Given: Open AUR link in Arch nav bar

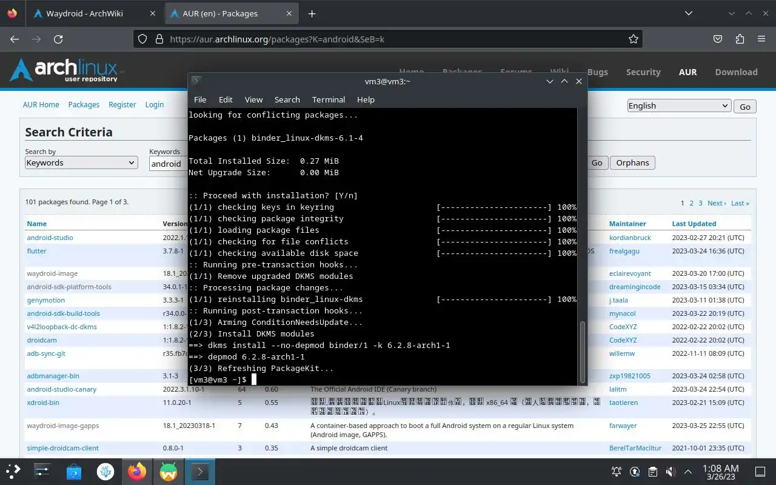Looking at the screenshot, I should point(687,72).
